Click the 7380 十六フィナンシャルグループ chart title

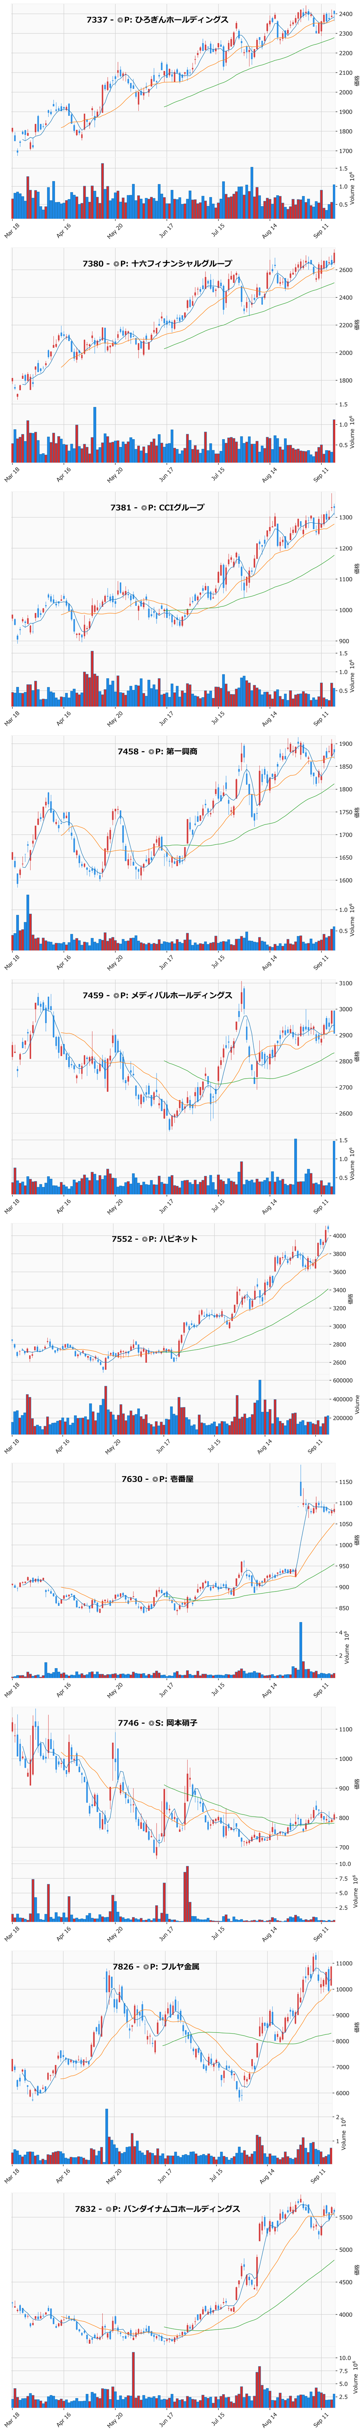point(157,264)
